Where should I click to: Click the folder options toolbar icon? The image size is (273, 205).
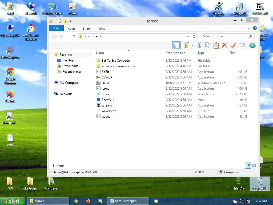pyautogui.click(x=186, y=45)
